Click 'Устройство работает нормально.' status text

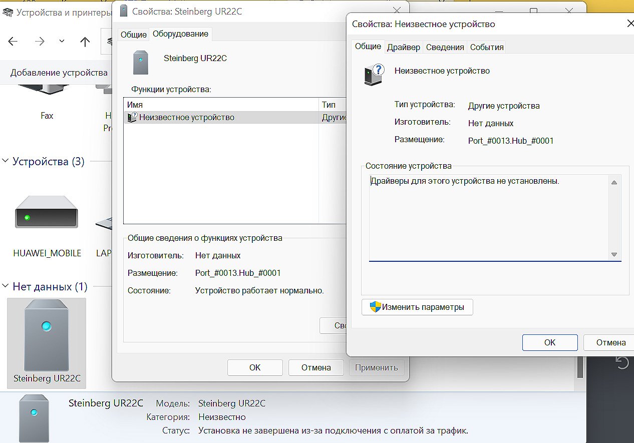(260, 290)
